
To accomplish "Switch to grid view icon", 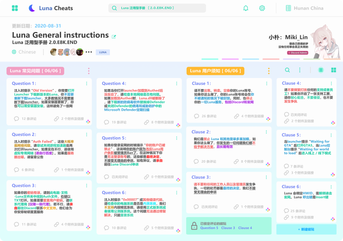I will coord(334,70).
